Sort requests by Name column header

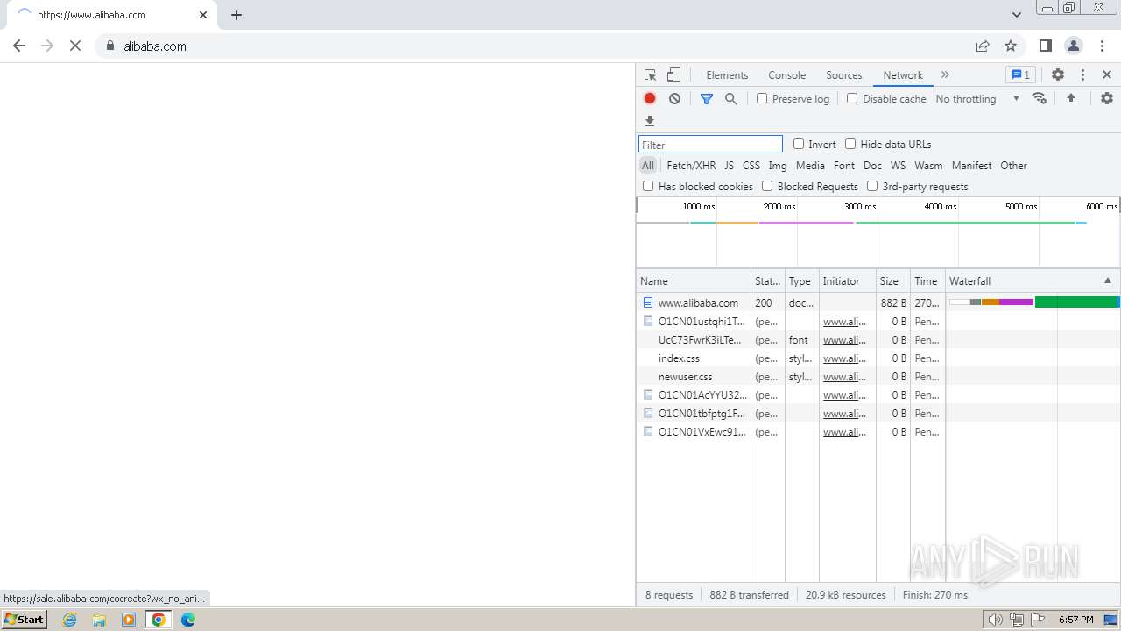tap(694, 281)
